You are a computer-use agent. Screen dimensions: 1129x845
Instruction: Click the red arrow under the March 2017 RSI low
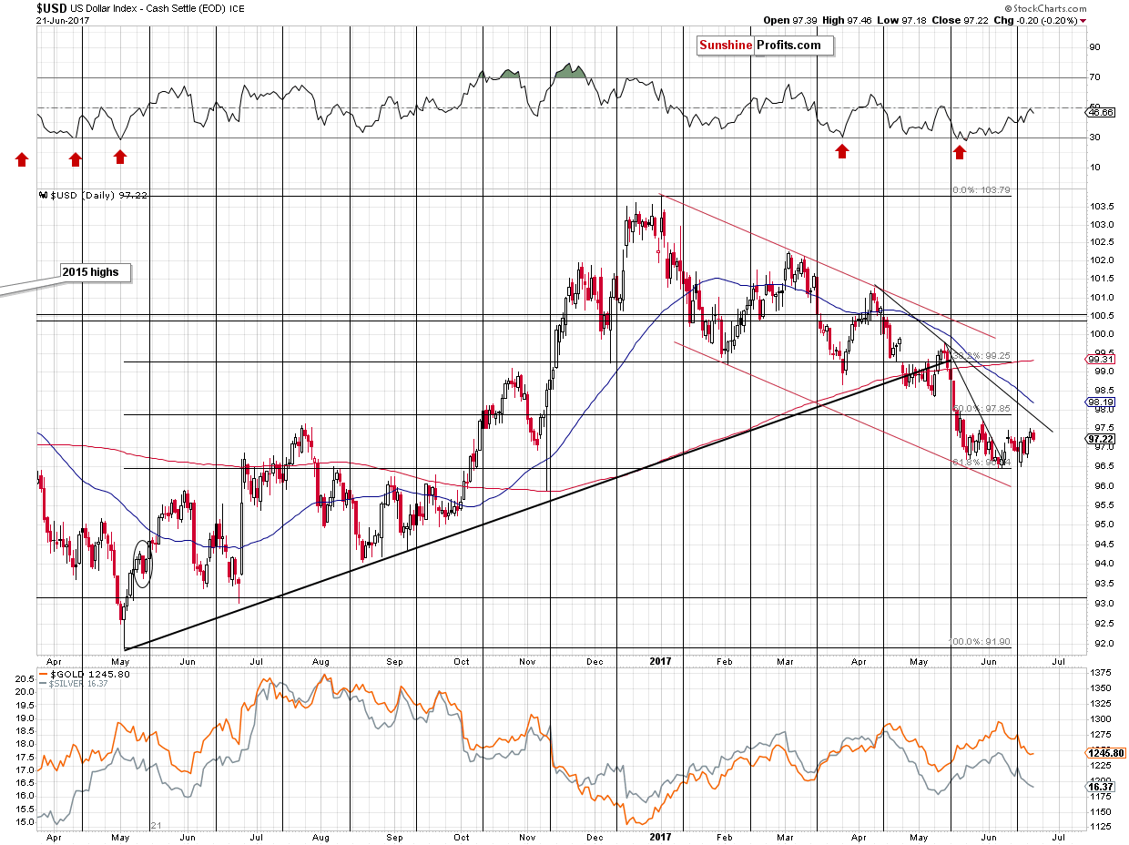click(x=842, y=151)
